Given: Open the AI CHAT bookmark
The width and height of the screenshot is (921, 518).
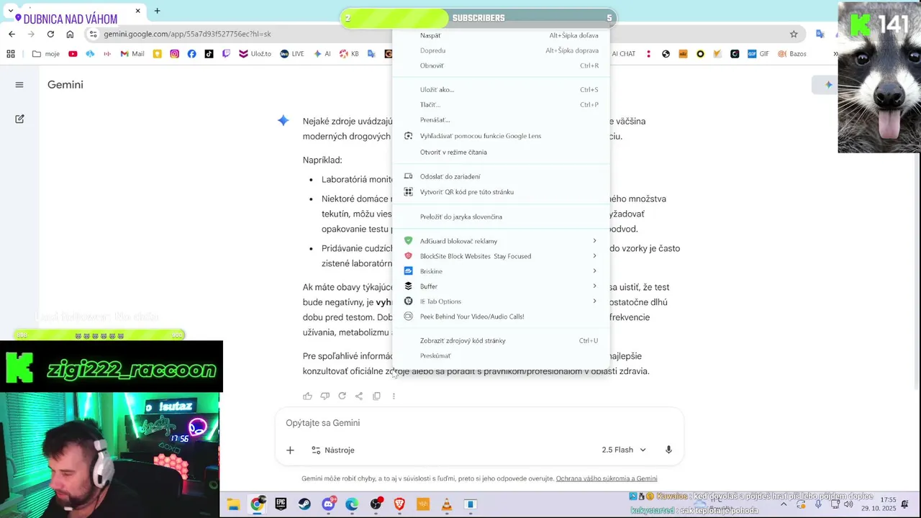Looking at the screenshot, I should [x=624, y=54].
